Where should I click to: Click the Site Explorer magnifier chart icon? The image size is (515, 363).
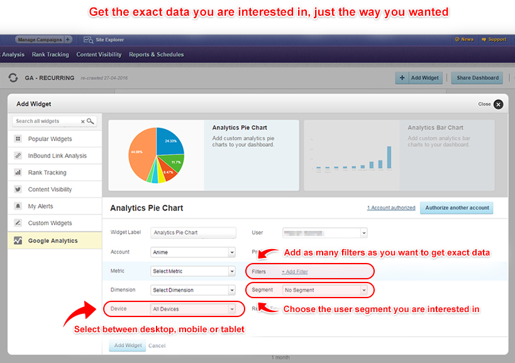(88, 40)
